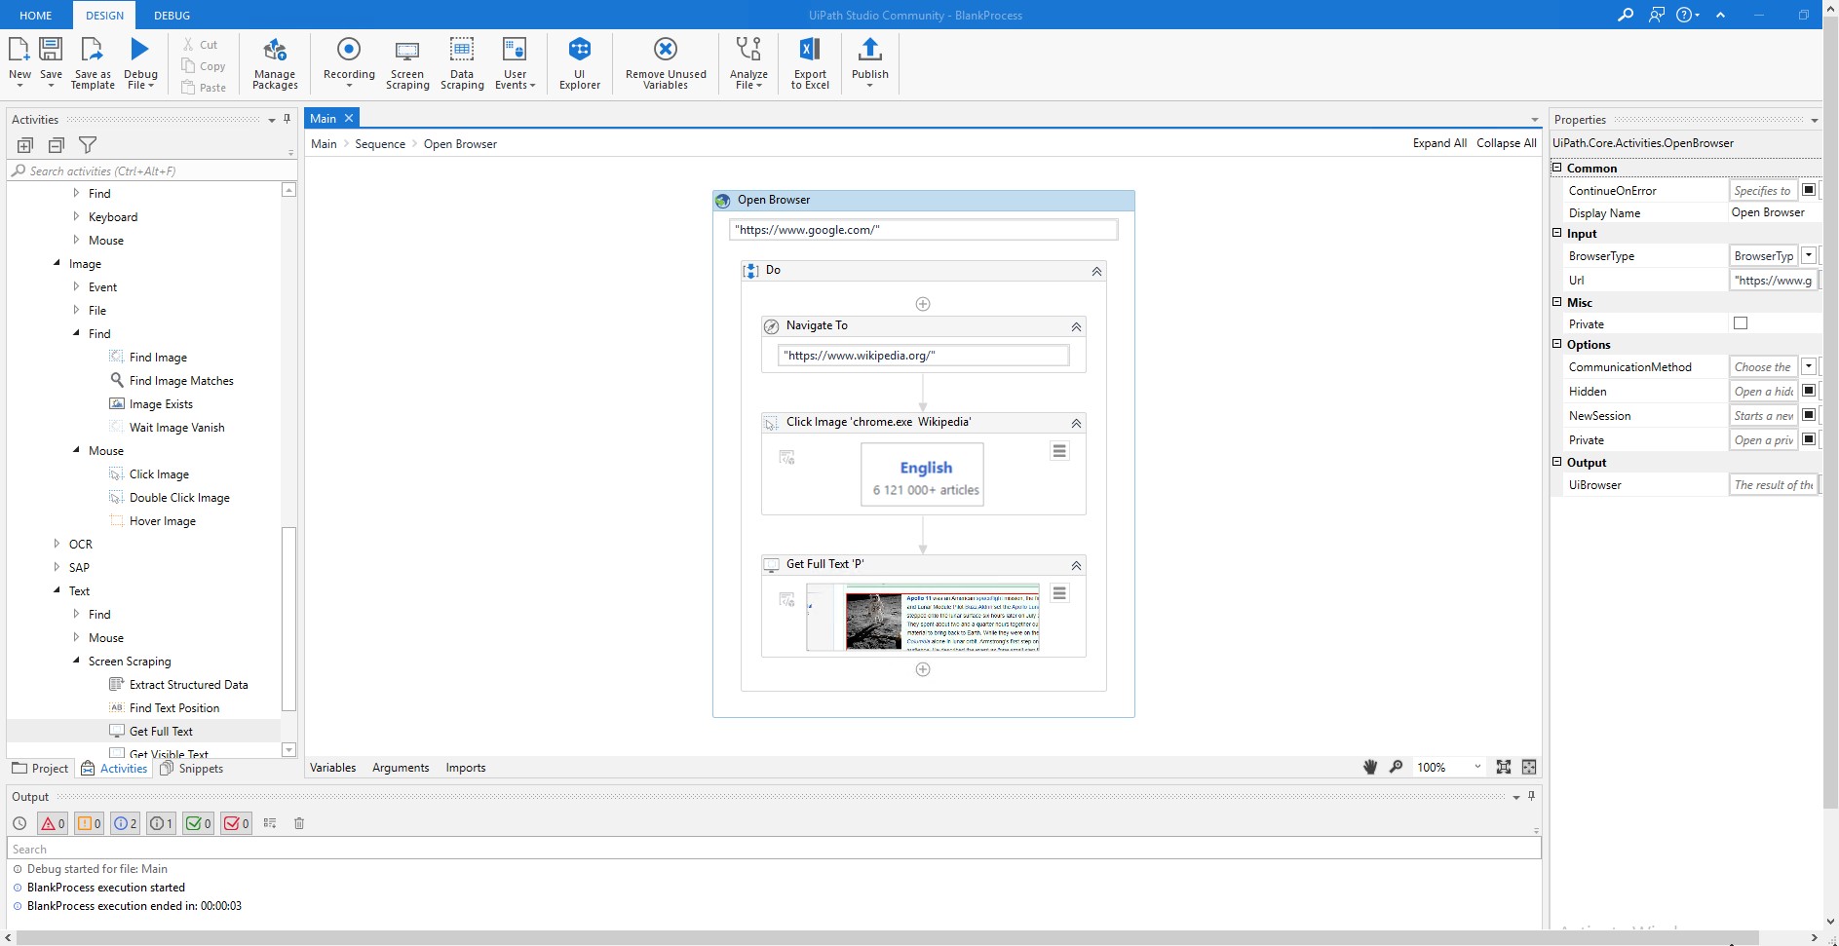Expand the Keyboard tree node
Screen dimensions: 1839x946
point(76,216)
